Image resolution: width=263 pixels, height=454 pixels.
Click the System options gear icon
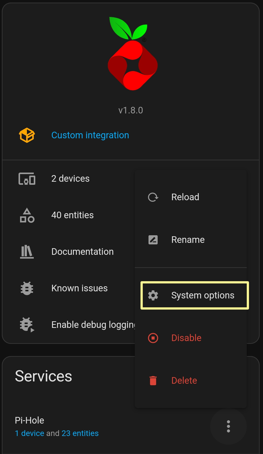click(x=153, y=295)
